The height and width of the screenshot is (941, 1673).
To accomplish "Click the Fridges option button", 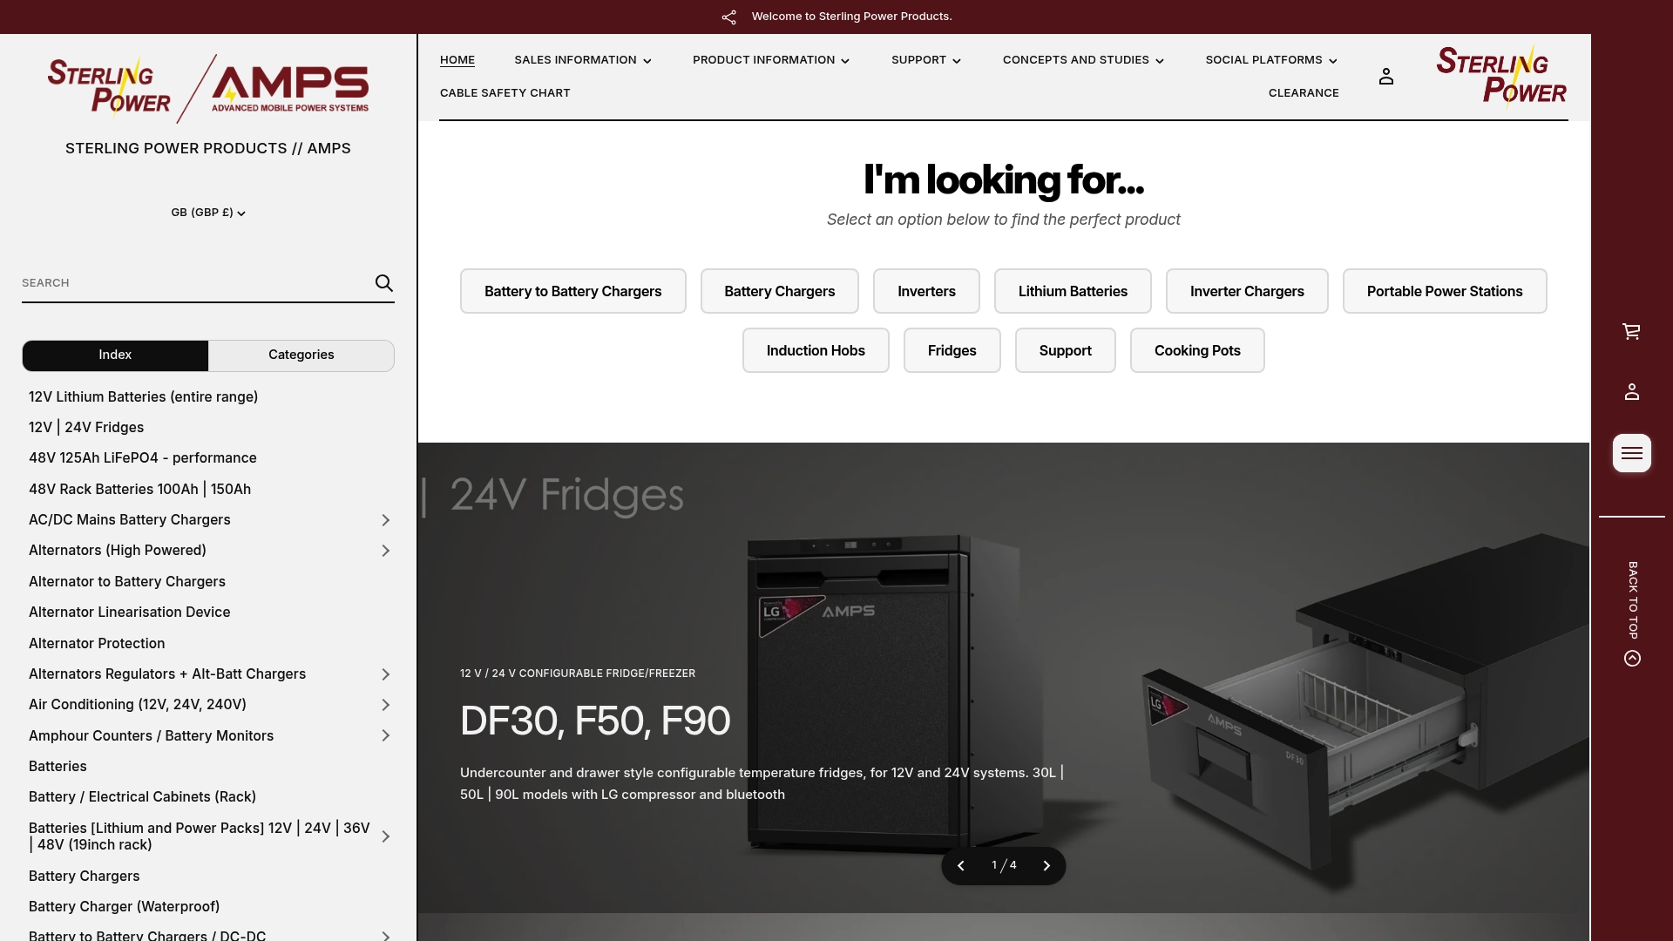I will pyautogui.click(x=952, y=350).
